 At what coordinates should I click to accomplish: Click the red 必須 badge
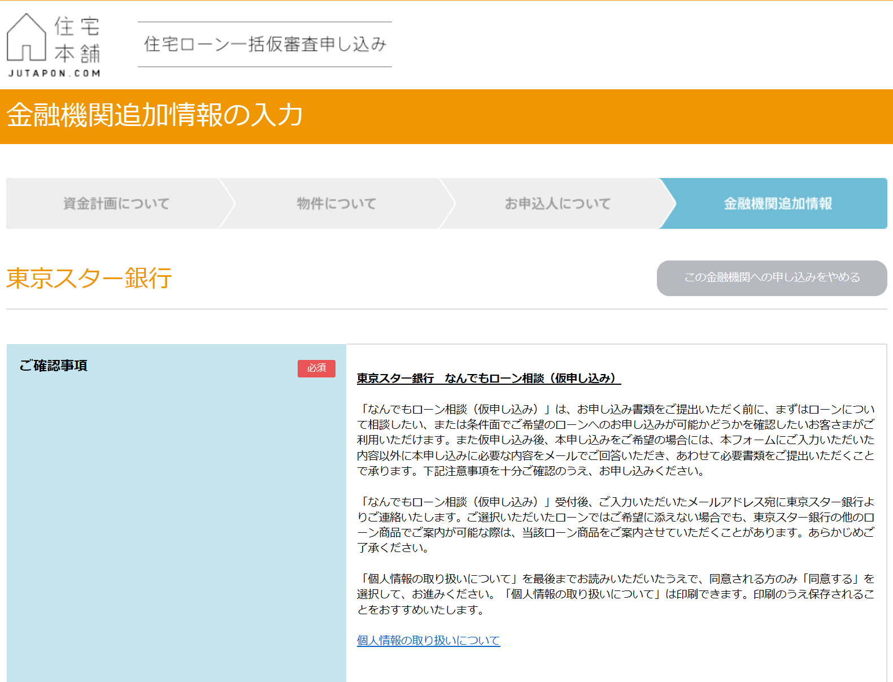coord(316,368)
